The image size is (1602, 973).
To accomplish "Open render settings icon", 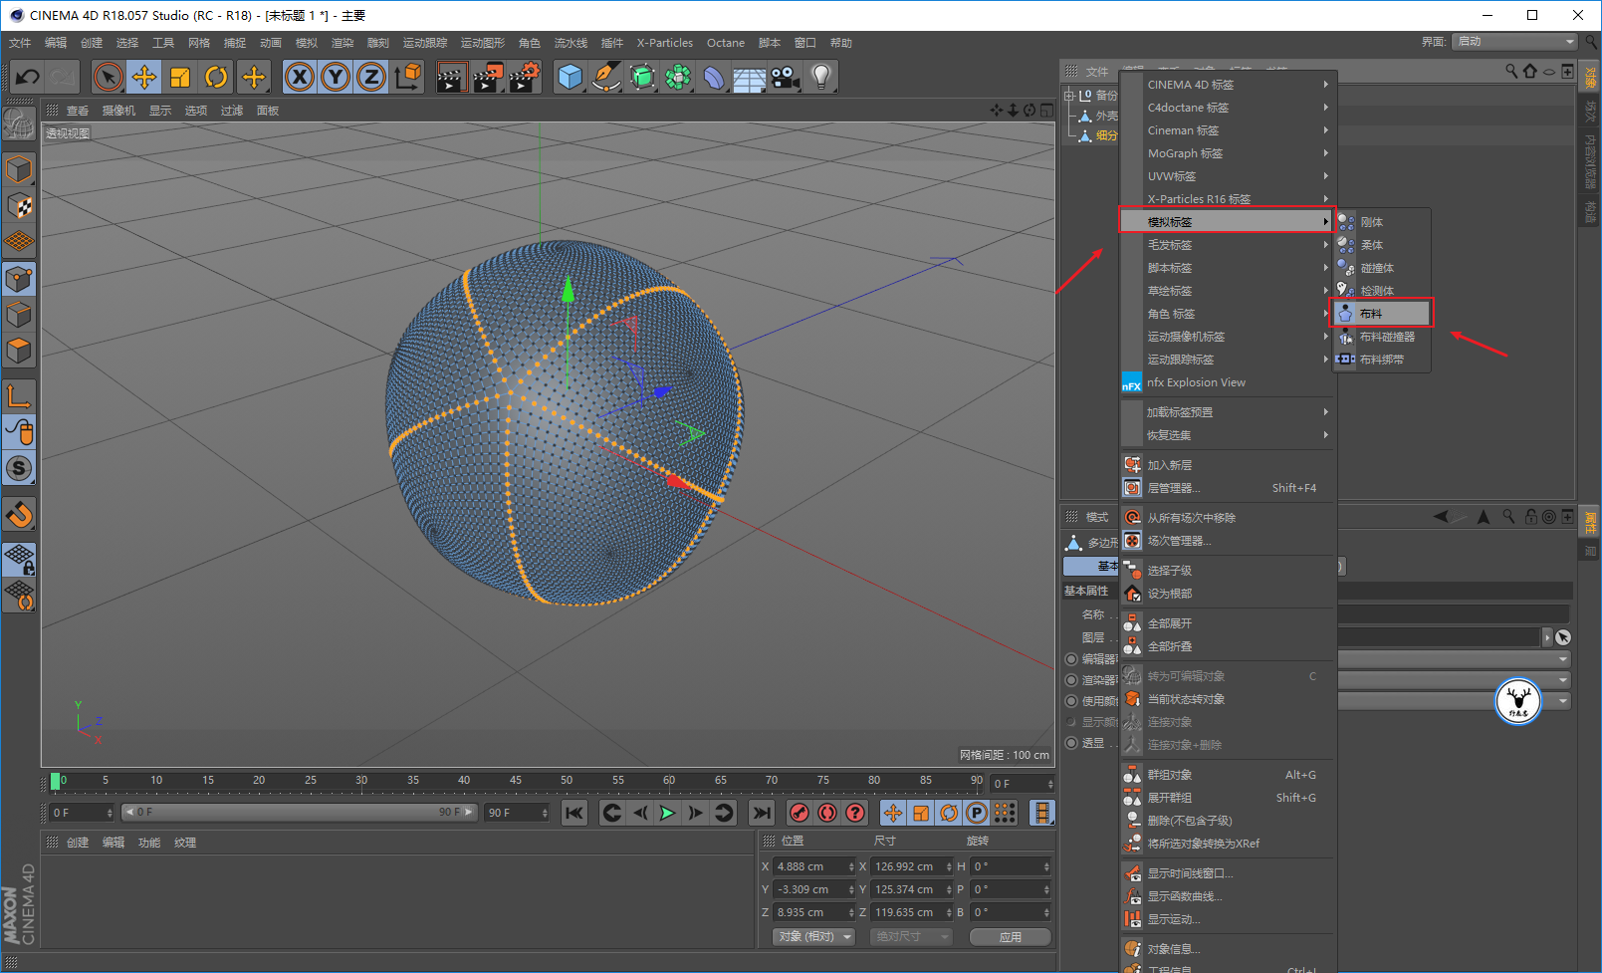I will [x=525, y=77].
